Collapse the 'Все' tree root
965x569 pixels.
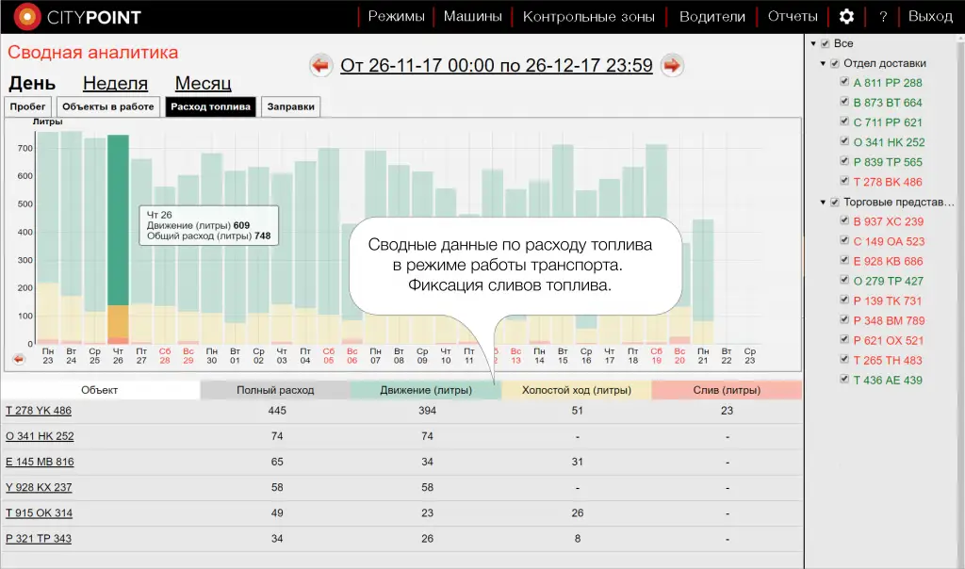[x=813, y=44]
